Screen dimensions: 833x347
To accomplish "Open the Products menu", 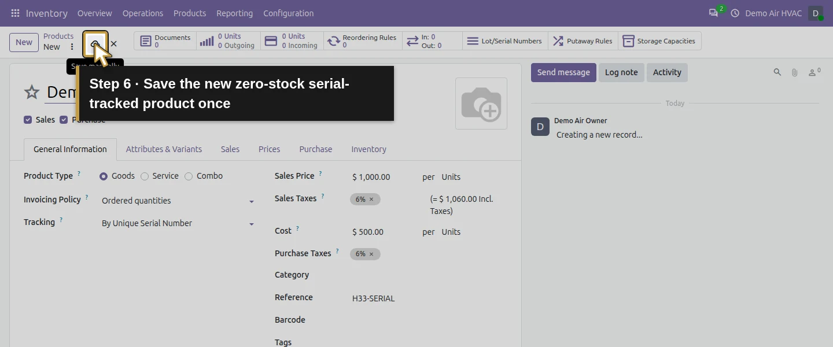I will [190, 13].
